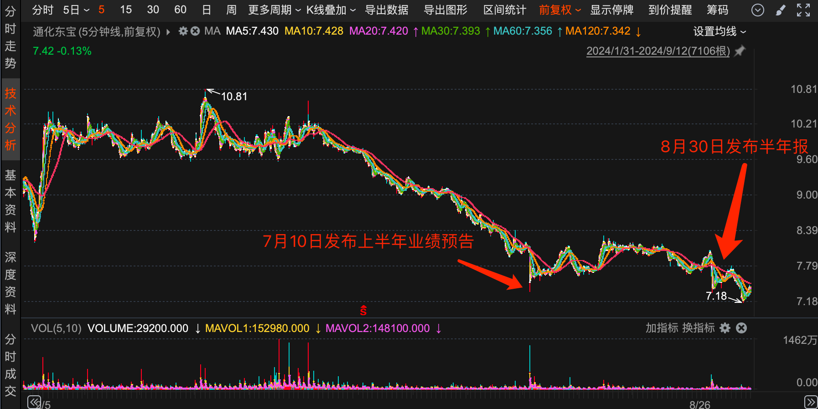Open 分时走势 sidebar tab
The height and width of the screenshot is (409, 818).
coord(10,37)
